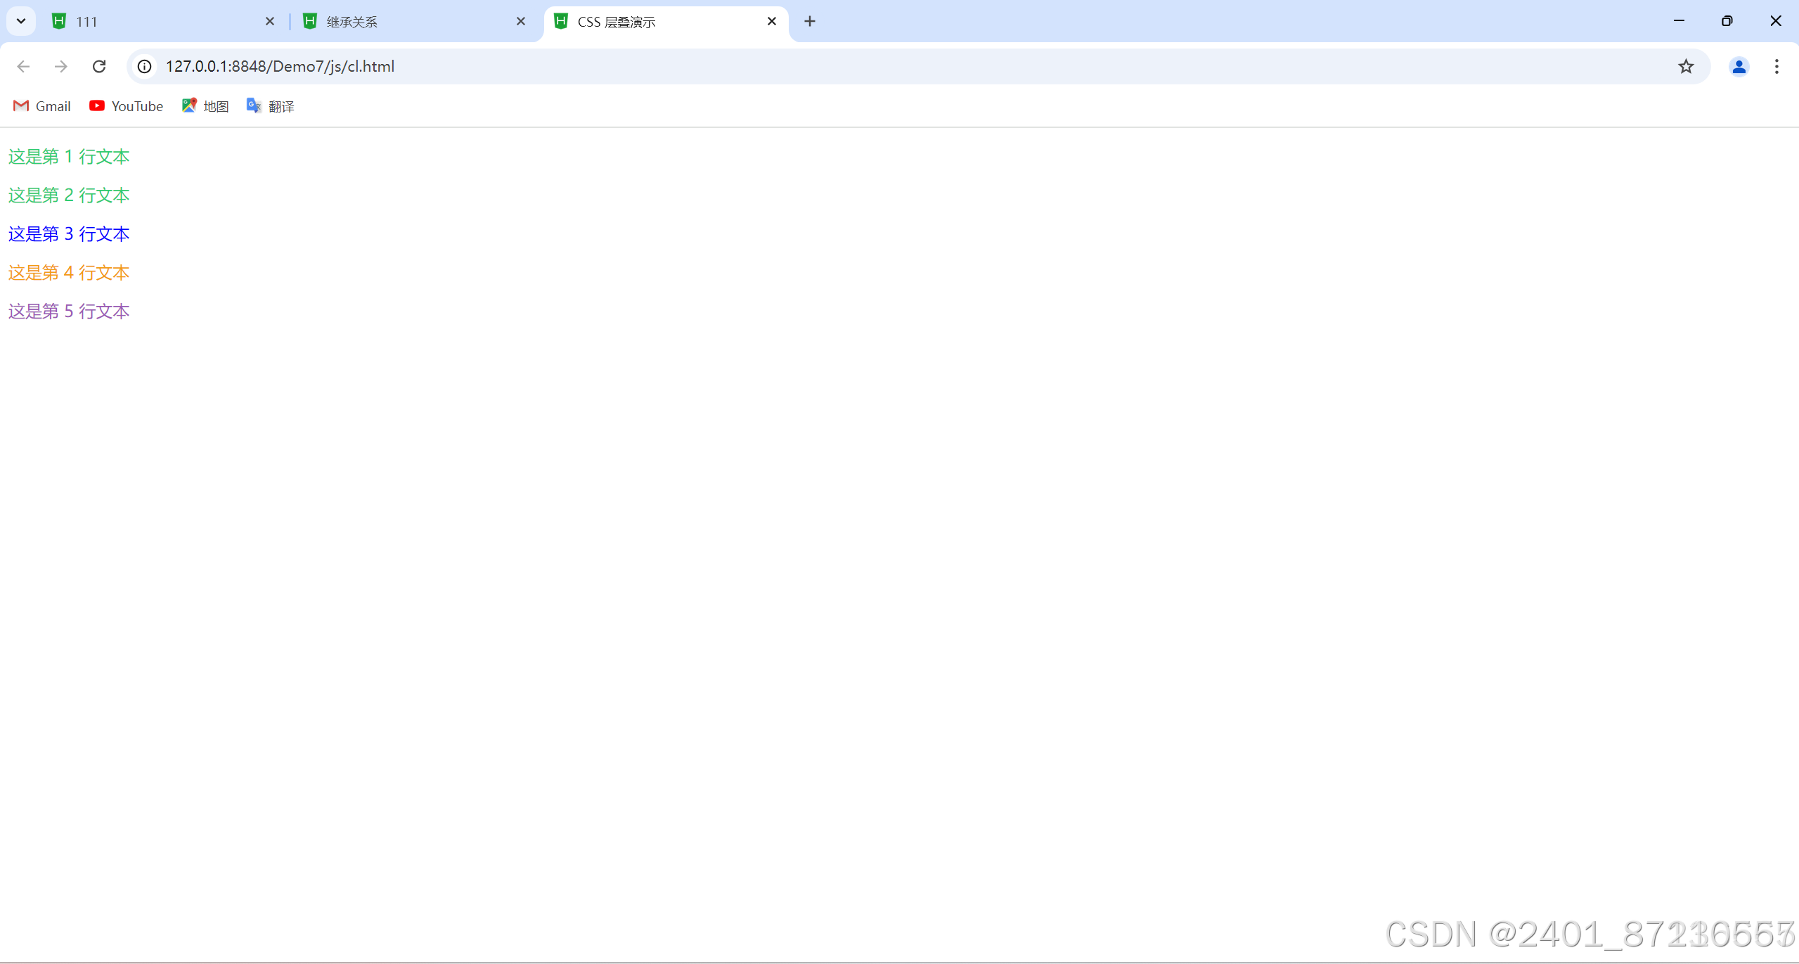View site information icon in address bar

click(144, 66)
